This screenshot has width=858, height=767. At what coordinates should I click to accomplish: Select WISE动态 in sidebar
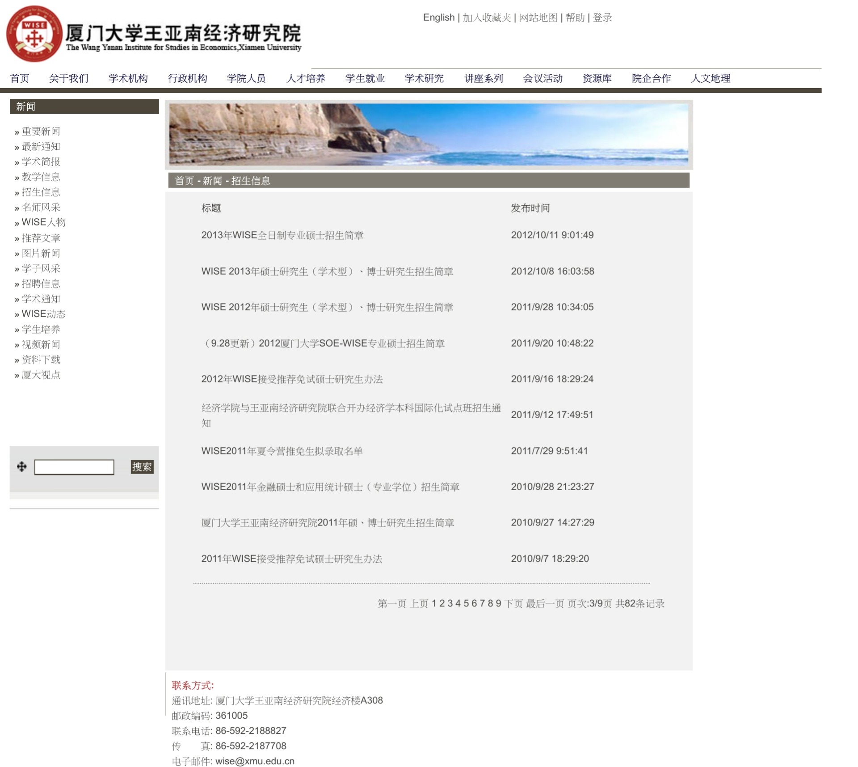click(x=43, y=314)
